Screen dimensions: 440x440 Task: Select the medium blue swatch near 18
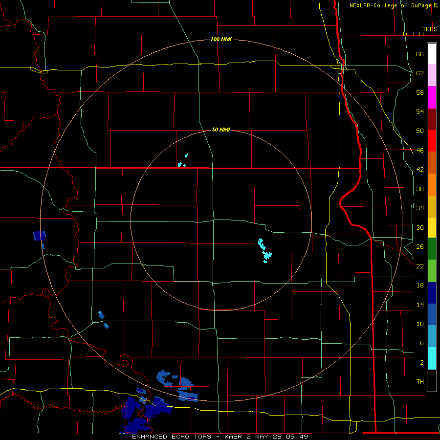(432, 314)
